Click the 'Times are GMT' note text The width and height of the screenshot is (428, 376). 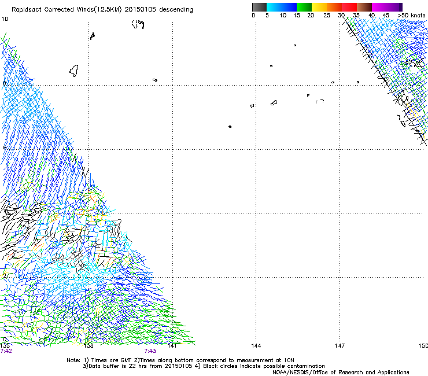click(x=112, y=360)
